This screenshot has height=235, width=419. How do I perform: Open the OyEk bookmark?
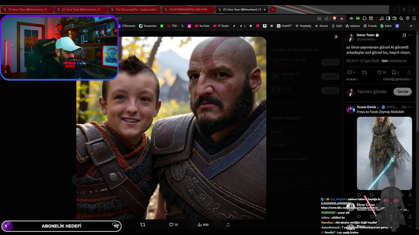337,26
